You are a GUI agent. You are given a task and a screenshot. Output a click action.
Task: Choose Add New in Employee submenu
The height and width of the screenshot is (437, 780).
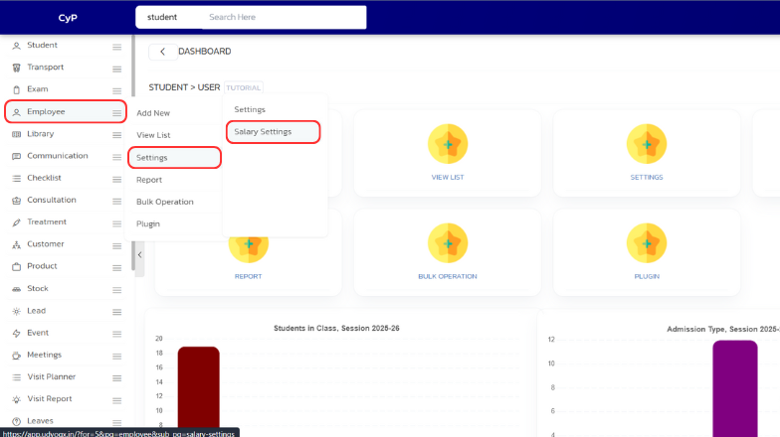click(153, 113)
